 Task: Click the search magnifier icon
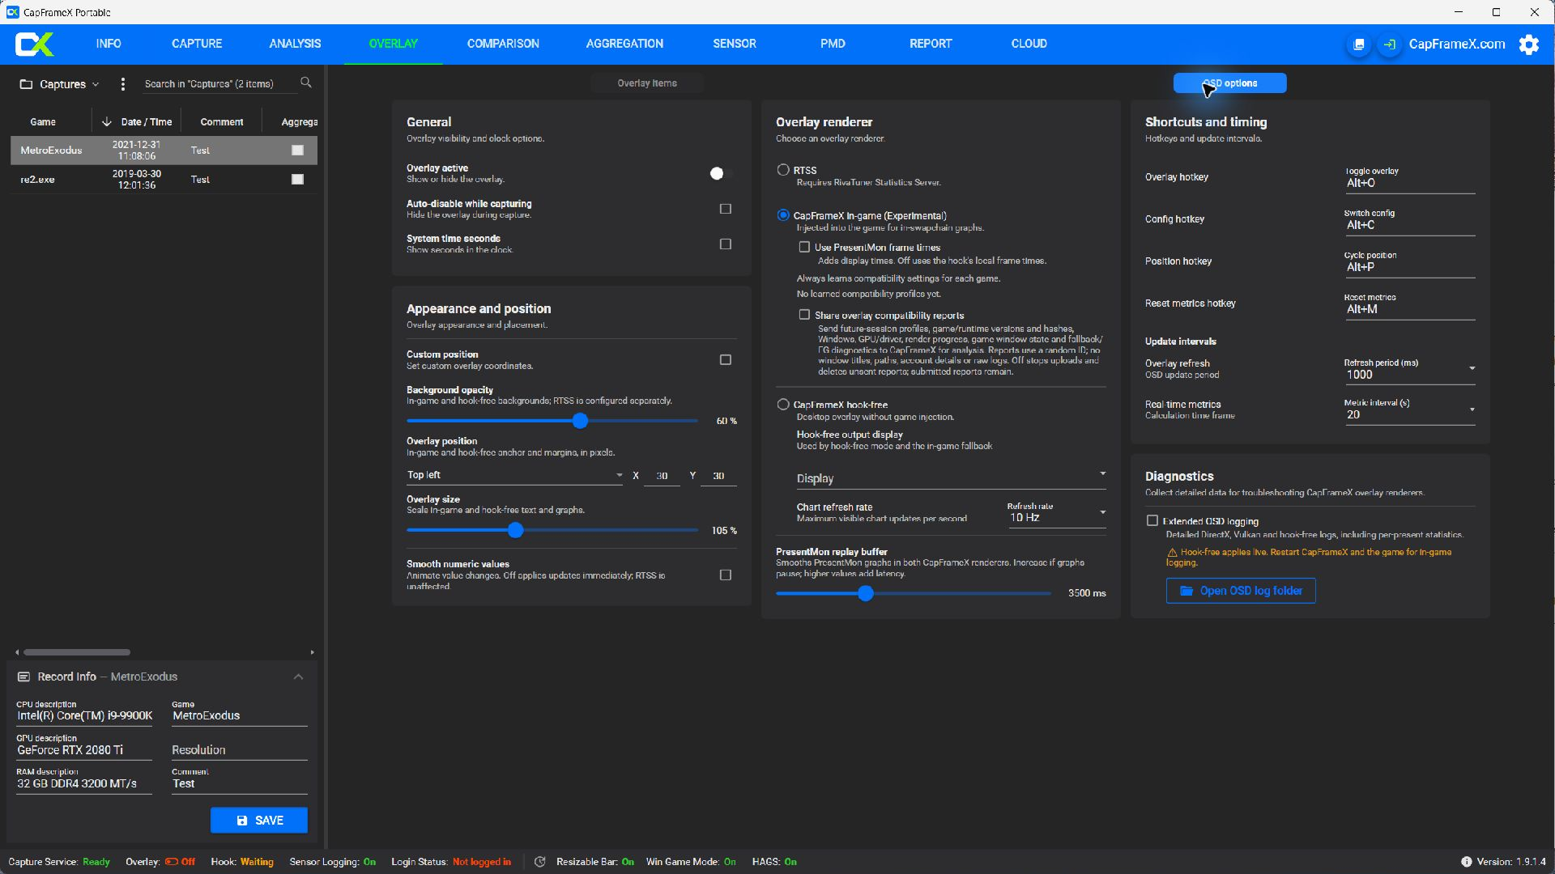(x=306, y=83)
